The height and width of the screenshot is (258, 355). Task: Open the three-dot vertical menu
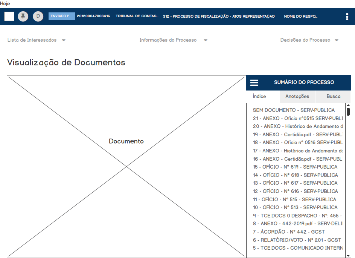(x=347, y=17)
